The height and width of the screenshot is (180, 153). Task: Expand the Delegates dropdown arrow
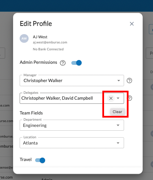tap(118, 98)
